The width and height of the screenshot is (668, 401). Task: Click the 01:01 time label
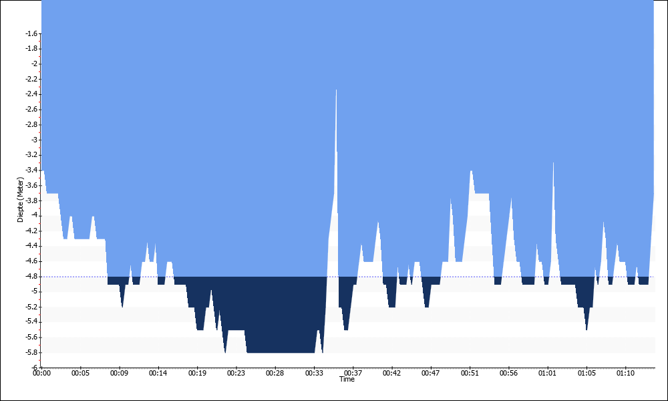tap(547, 374)
